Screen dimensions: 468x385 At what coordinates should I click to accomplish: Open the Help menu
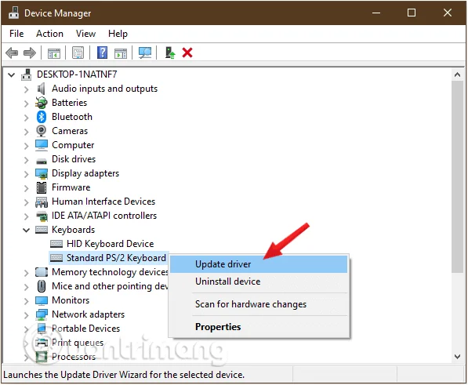pos(118,34)
